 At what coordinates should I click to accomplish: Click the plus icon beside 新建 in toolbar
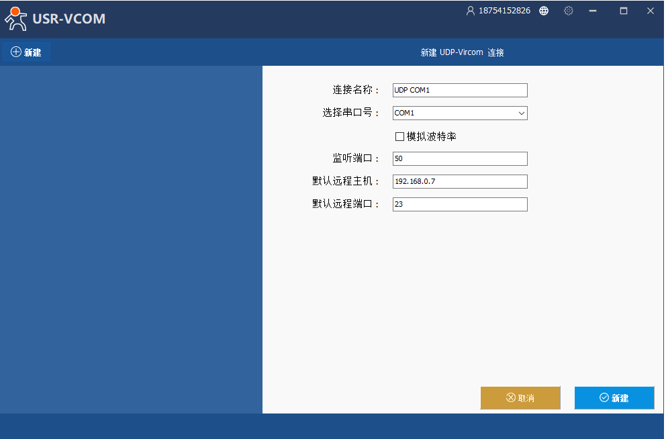tap(16, 52)
